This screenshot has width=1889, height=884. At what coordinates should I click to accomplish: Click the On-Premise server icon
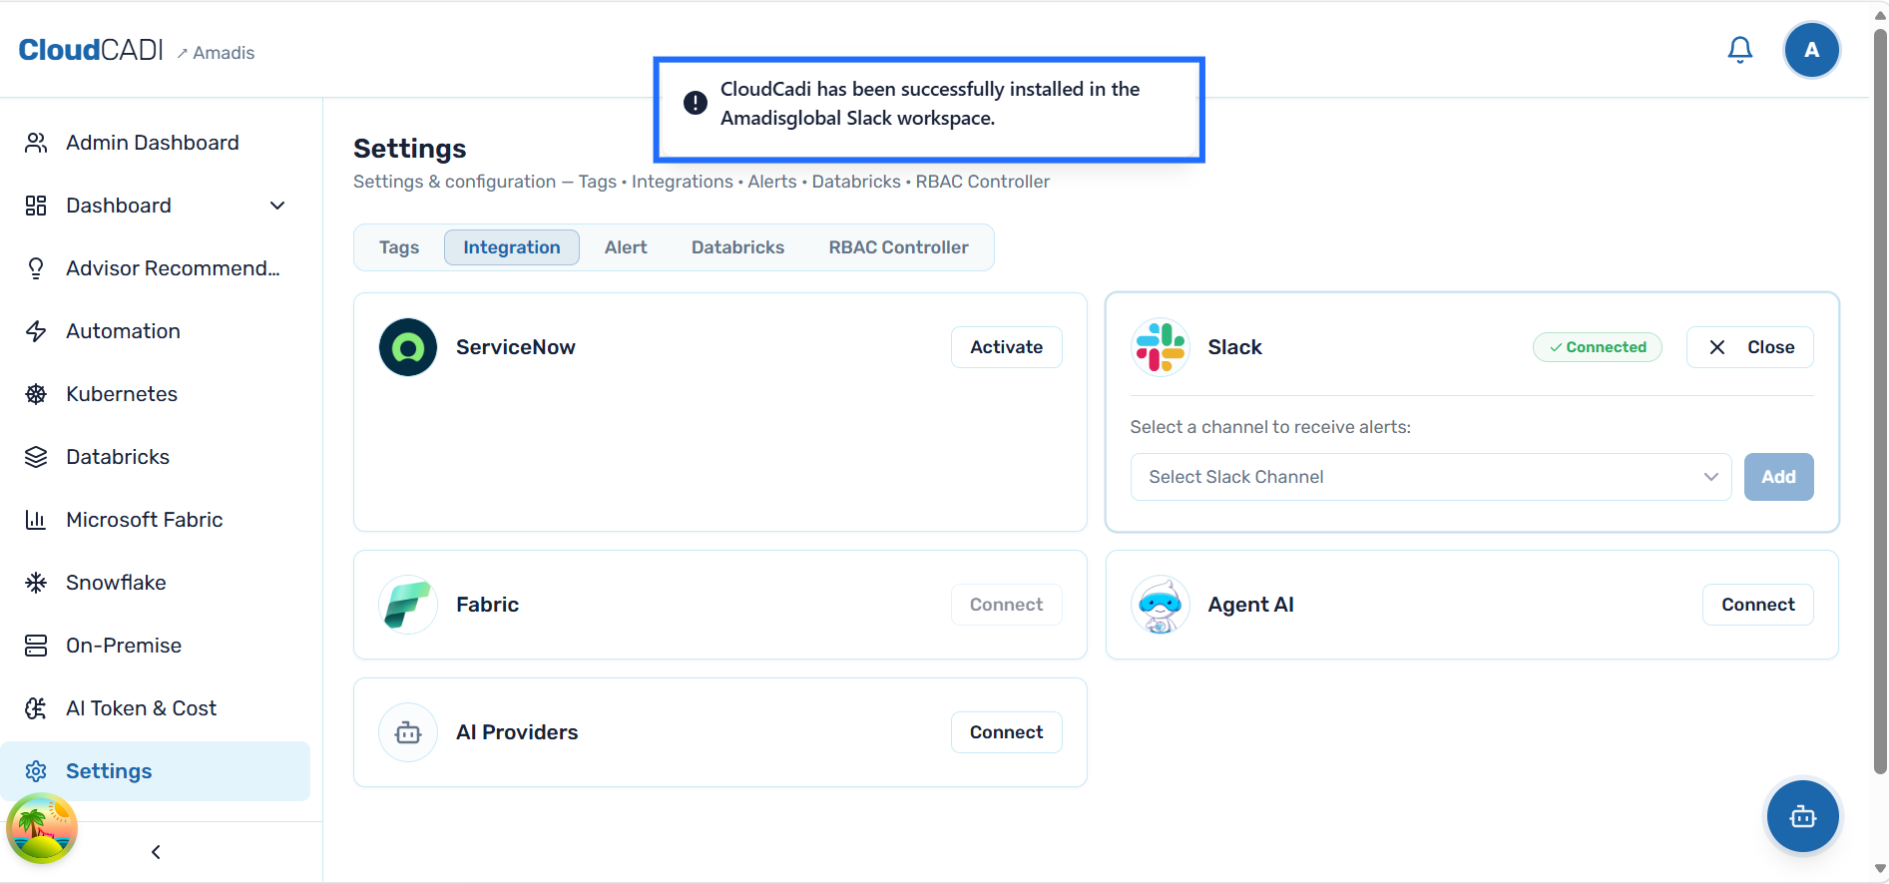point(36,646)
